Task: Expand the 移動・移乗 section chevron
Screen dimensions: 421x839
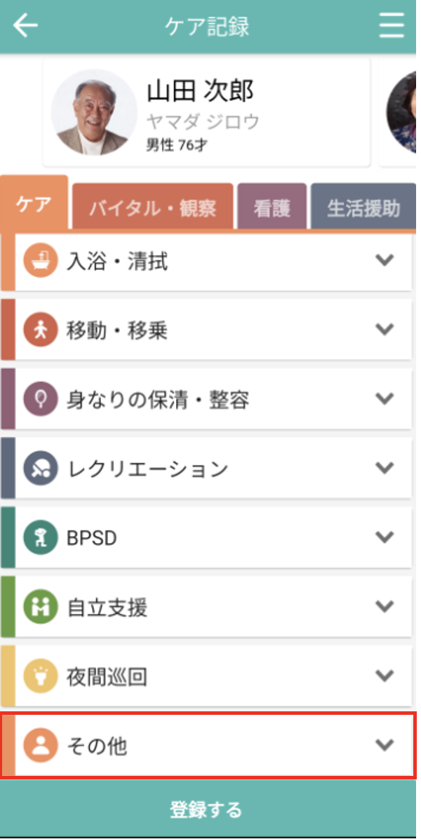Action: click(384, 329)
